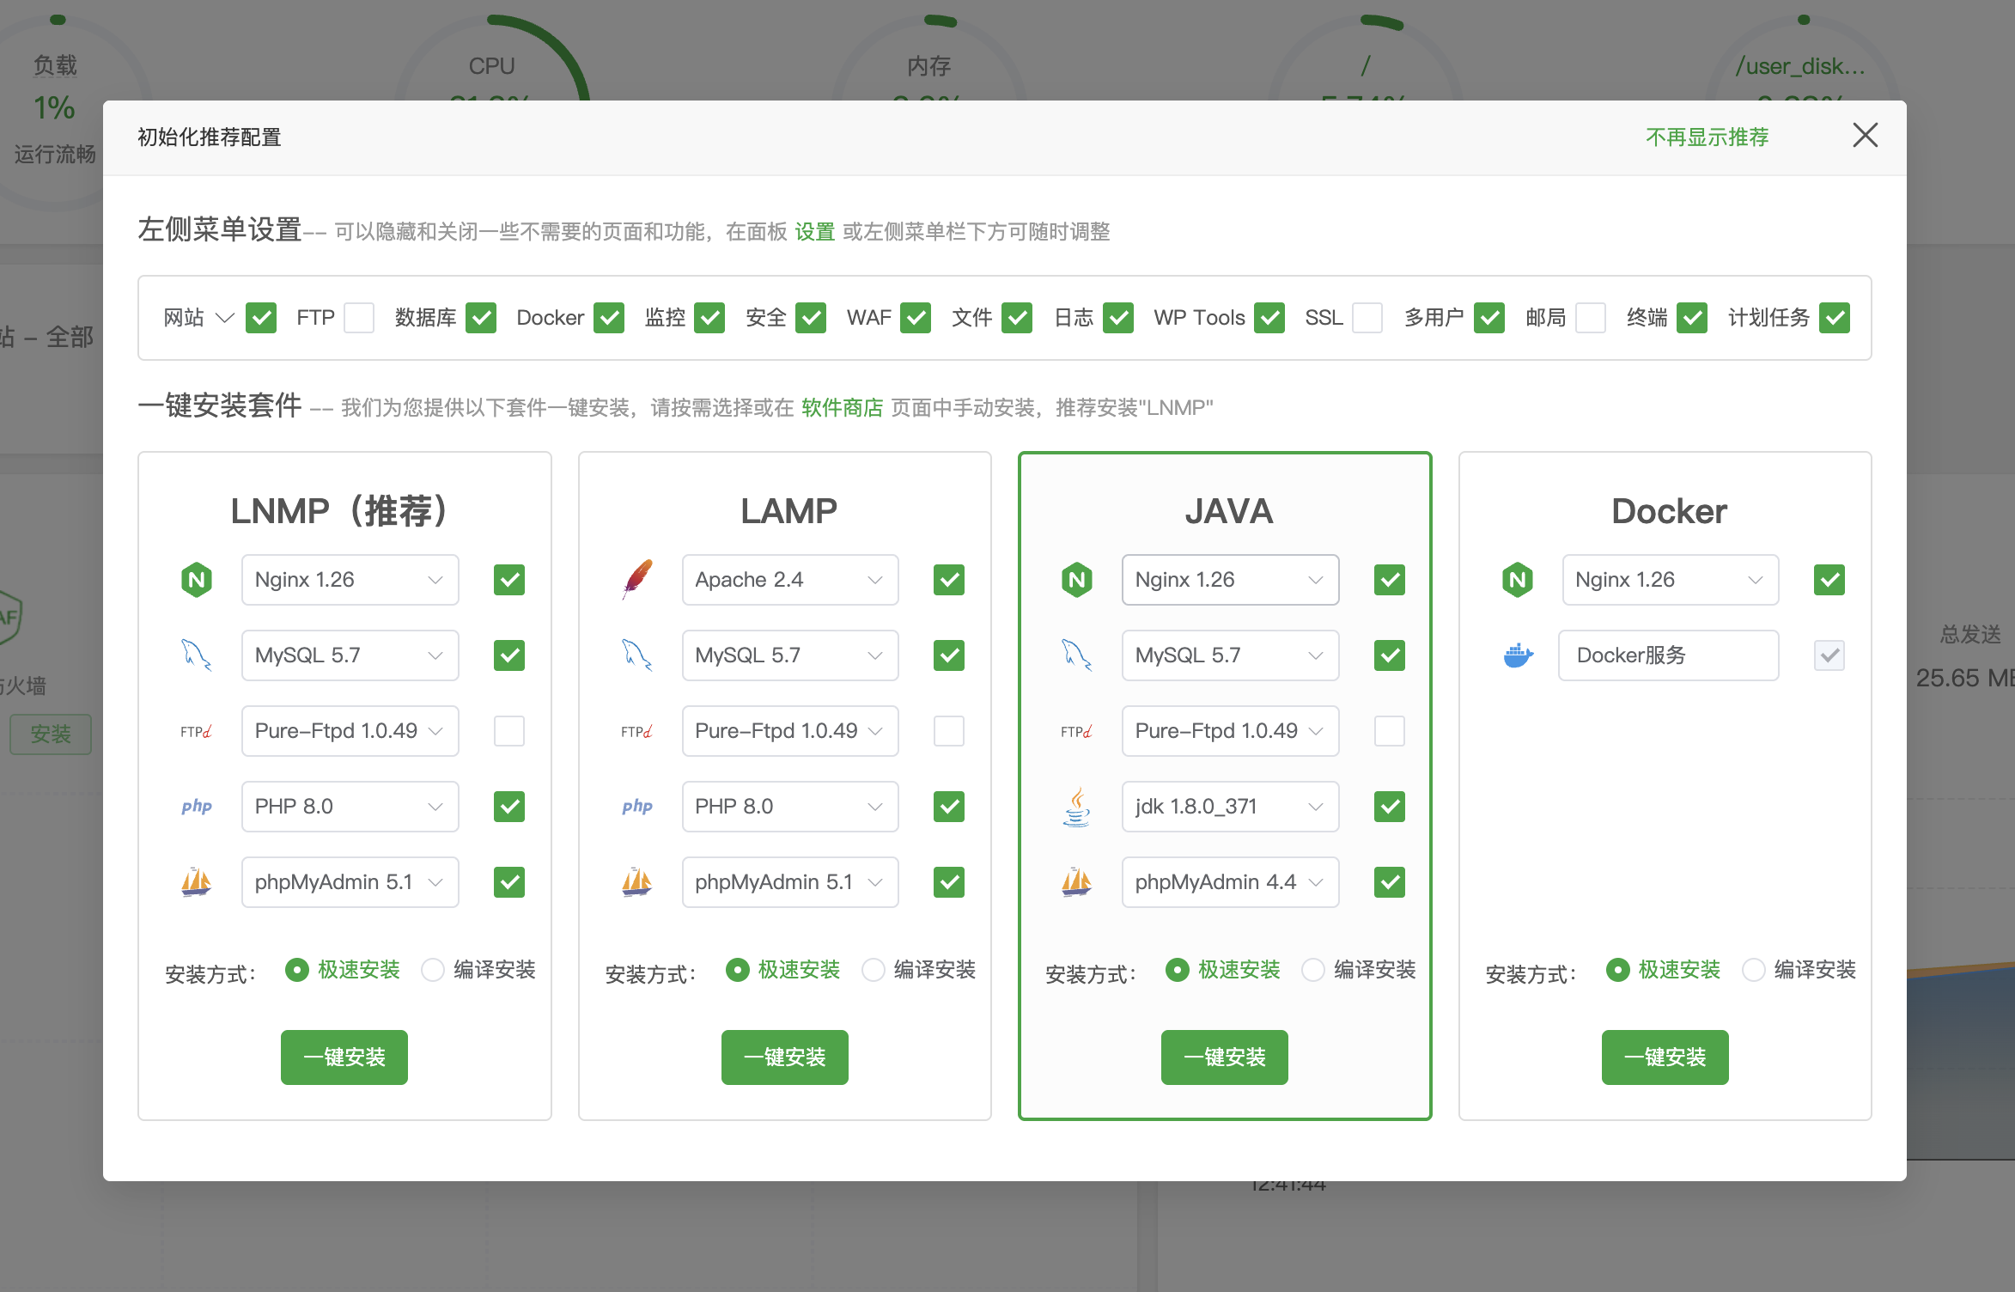Select 编译安装 radio in LNMP card
Screen dimensions: 2015x1292
point(433,970)
